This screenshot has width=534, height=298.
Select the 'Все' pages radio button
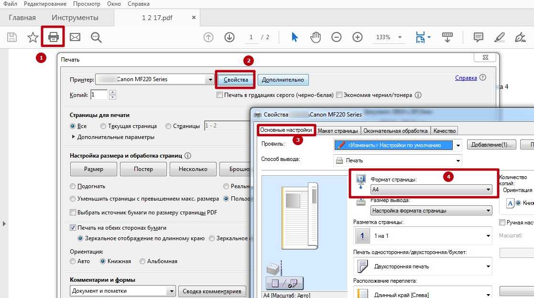[x=73, y=126]
